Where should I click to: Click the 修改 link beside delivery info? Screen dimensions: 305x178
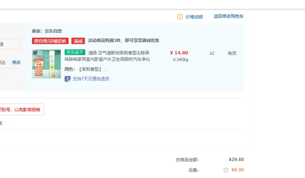[16, 63]
